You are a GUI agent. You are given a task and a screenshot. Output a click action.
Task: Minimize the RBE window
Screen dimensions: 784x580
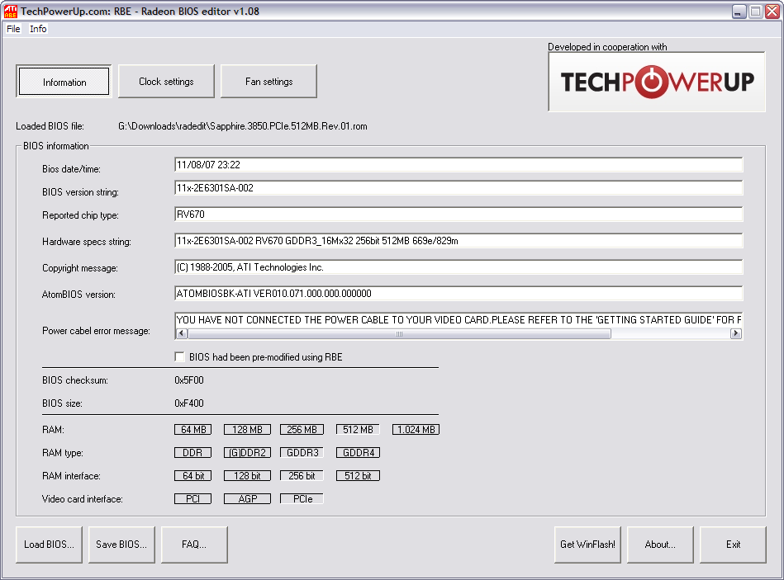739,12
